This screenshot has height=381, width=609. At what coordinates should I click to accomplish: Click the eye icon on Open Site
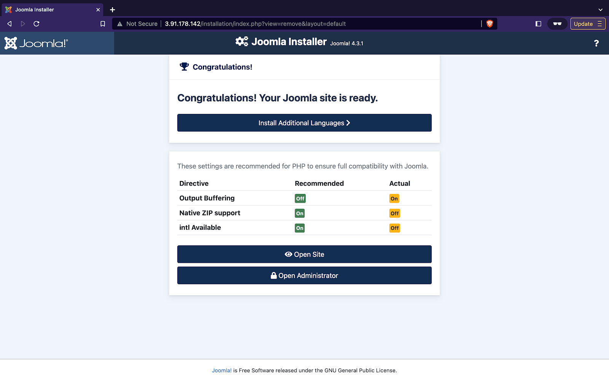point(288,254)
